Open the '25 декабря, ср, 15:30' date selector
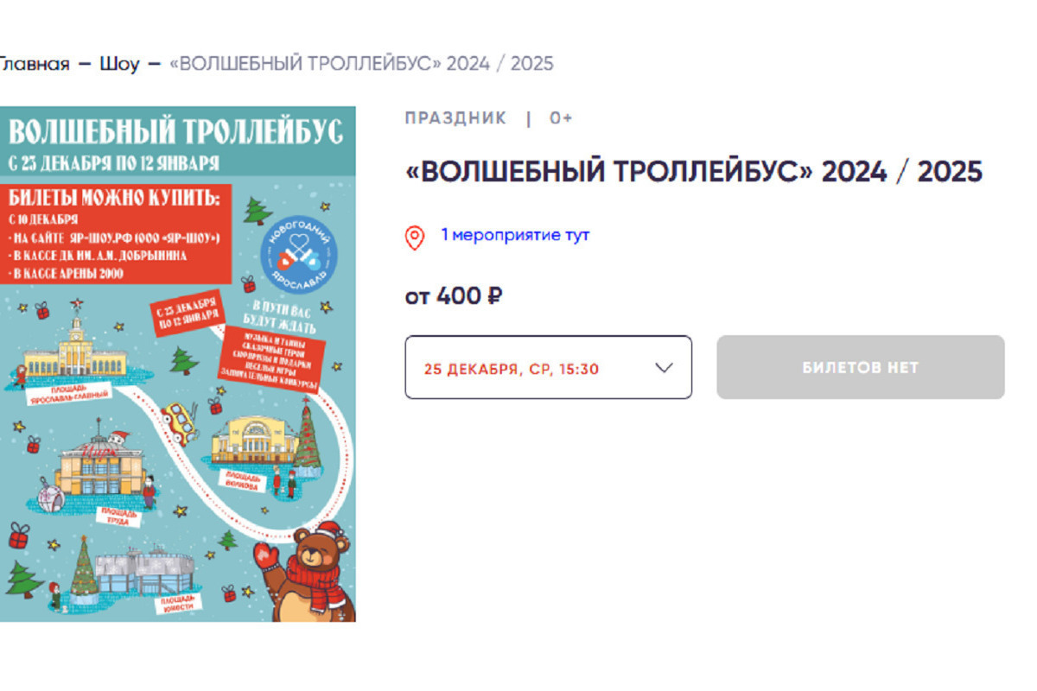The width and height of the screenshot is (1037, 691). (549, 367)
